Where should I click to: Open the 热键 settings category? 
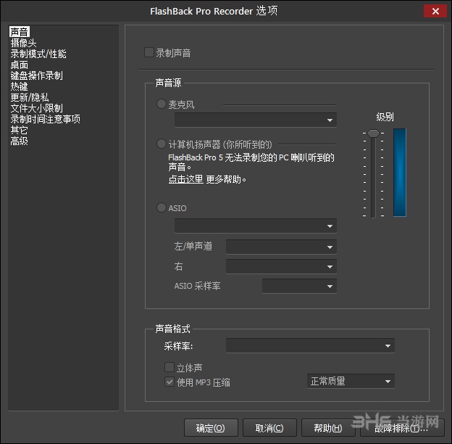tap(20, 86)
